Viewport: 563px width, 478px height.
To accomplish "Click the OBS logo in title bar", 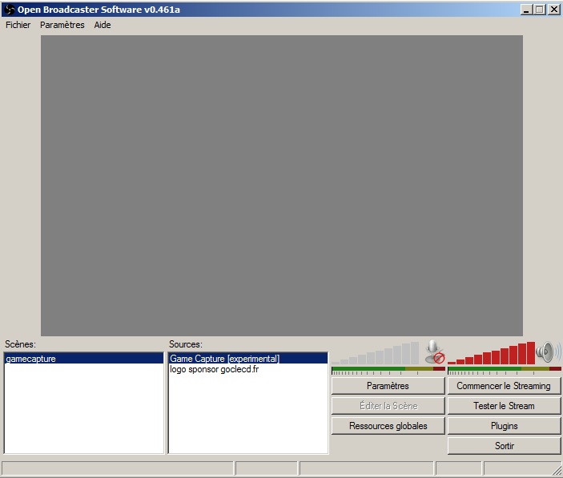I will [9, 9].
